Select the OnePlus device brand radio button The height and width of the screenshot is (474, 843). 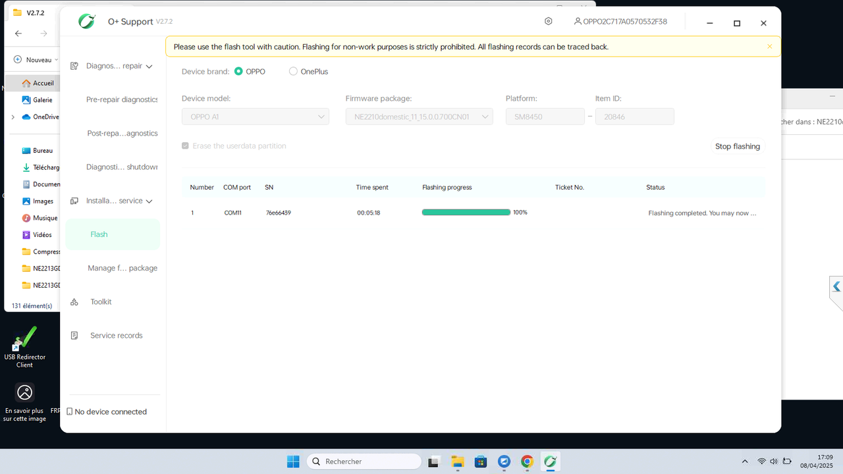[293, 71]
